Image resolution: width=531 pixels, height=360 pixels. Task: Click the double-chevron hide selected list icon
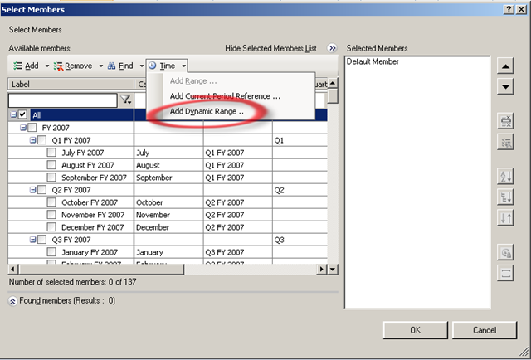pos(332,48)
